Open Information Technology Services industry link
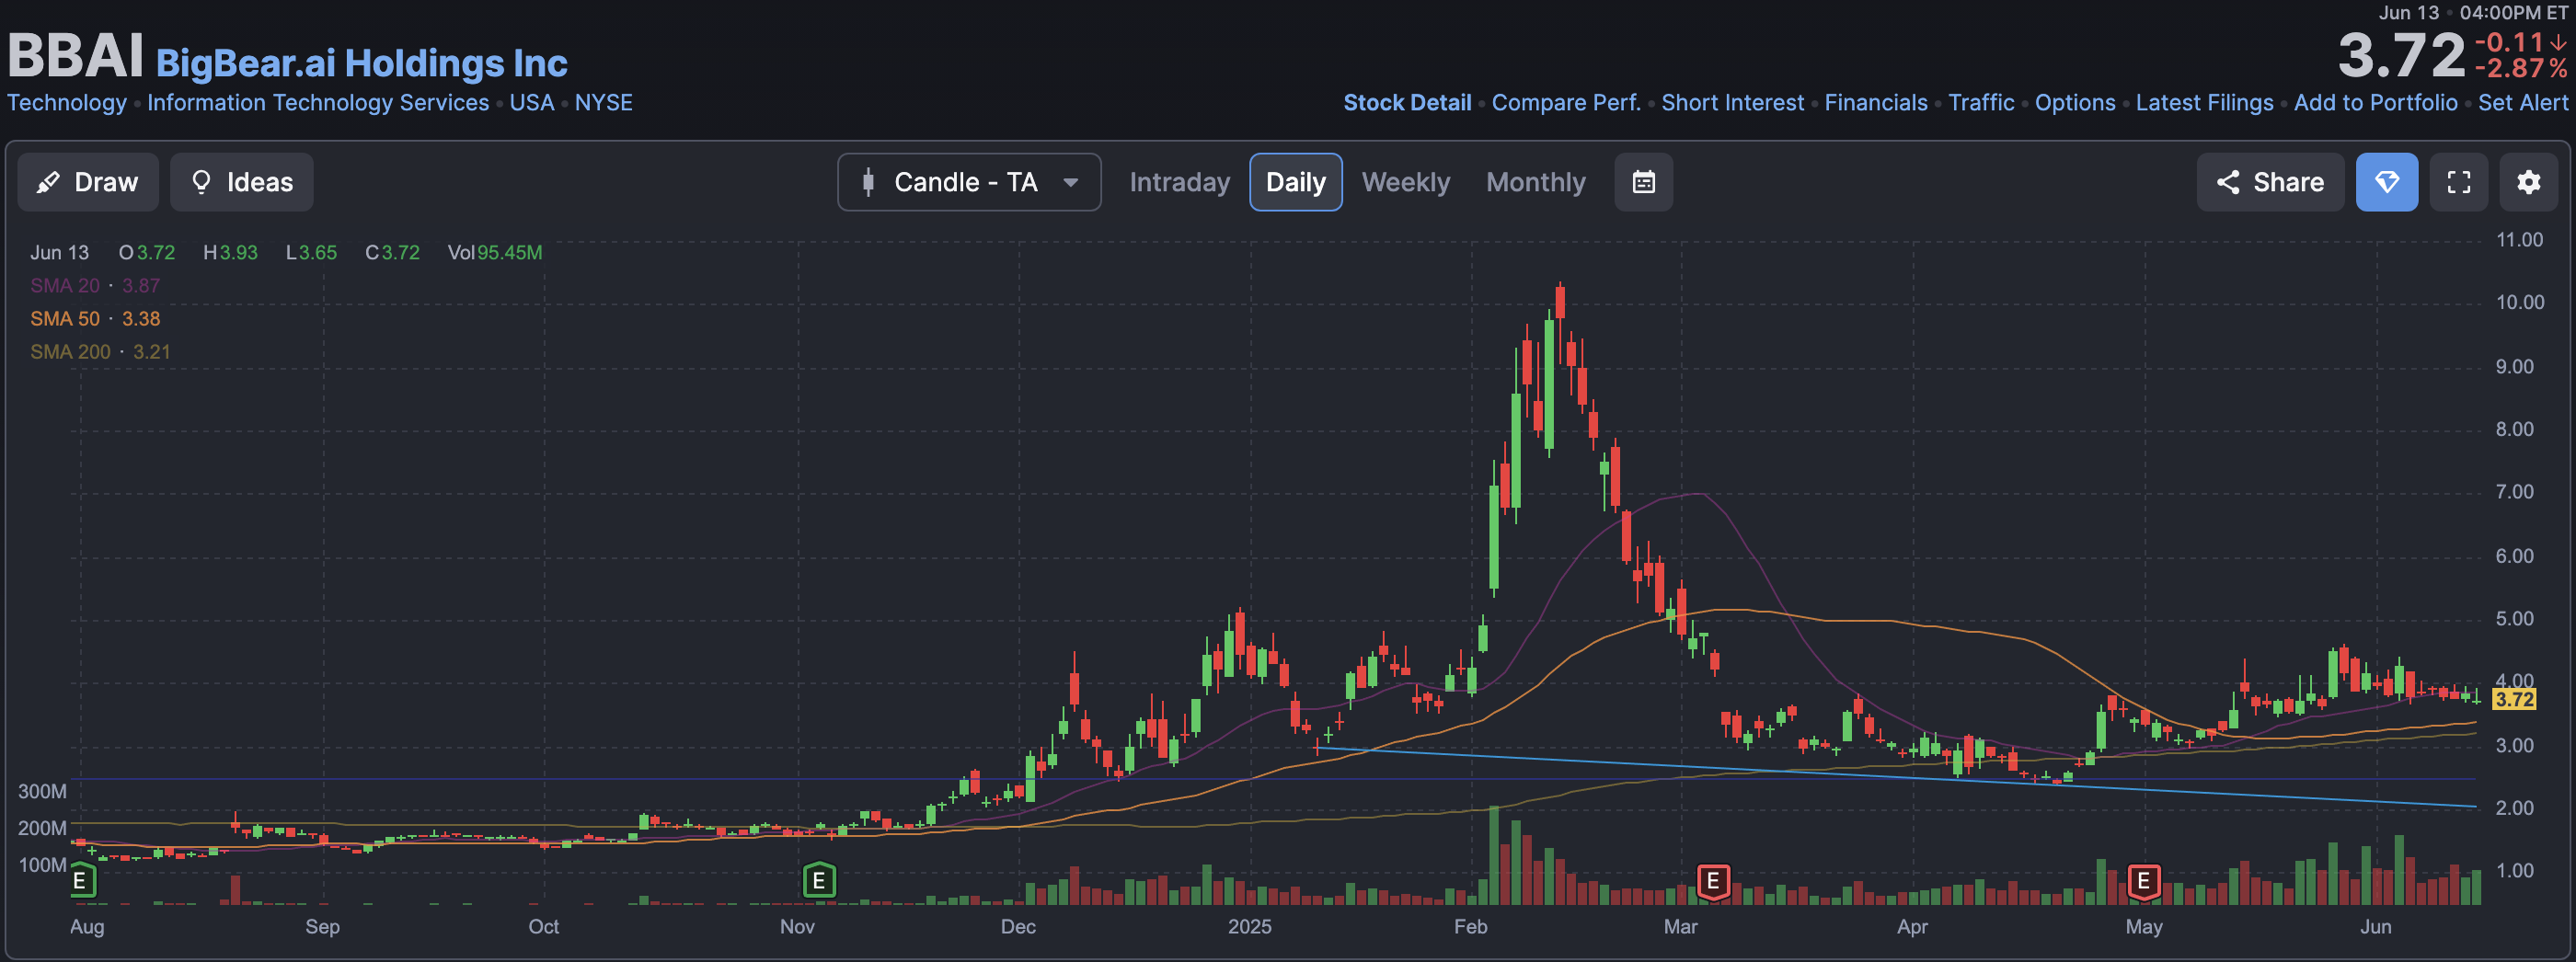The height and width of the screenshot is (962, 2576). (318, 103)
